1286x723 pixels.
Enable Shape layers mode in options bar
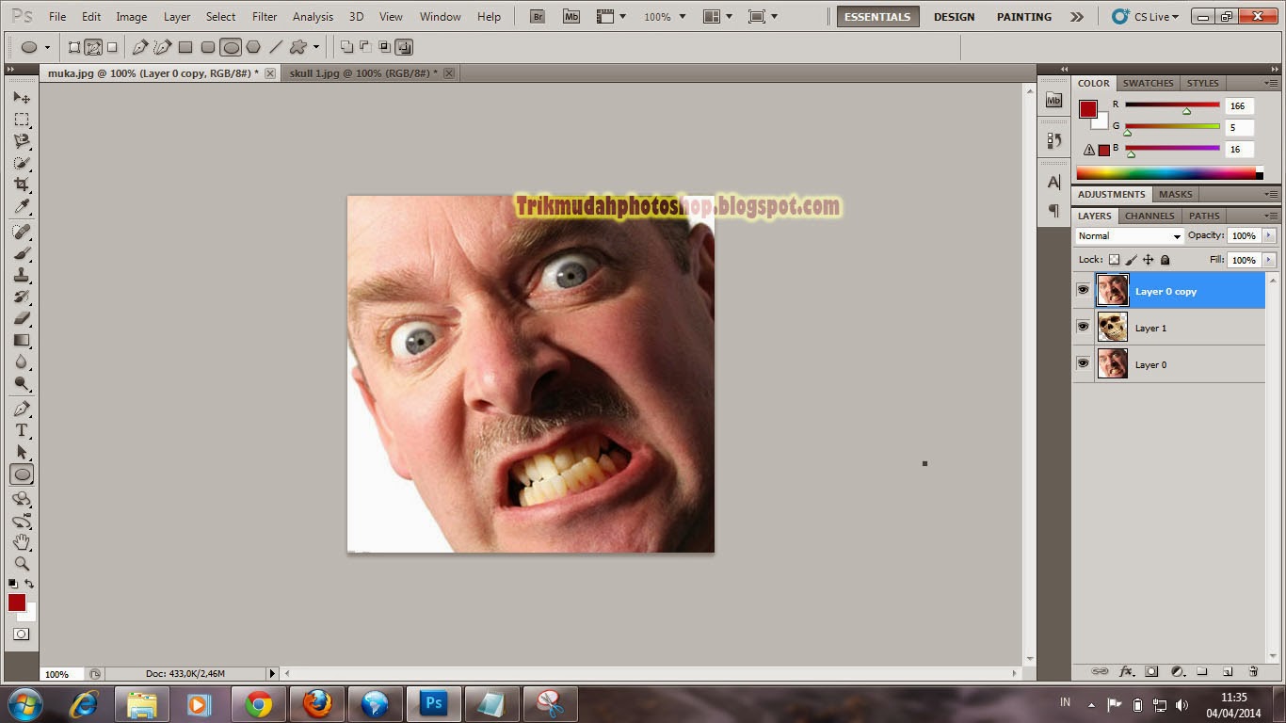coord(74,47)
